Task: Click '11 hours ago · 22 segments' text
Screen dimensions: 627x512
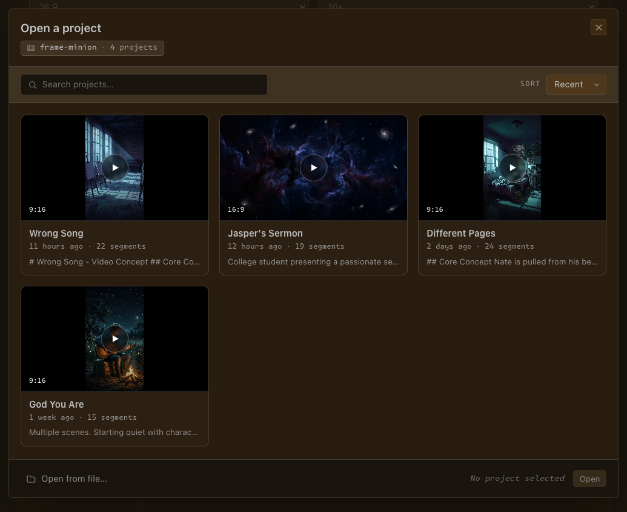Action: coord(87,246)
